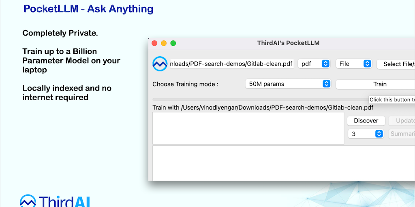Open the 50M params training mode dropdown

pos(288,84)
